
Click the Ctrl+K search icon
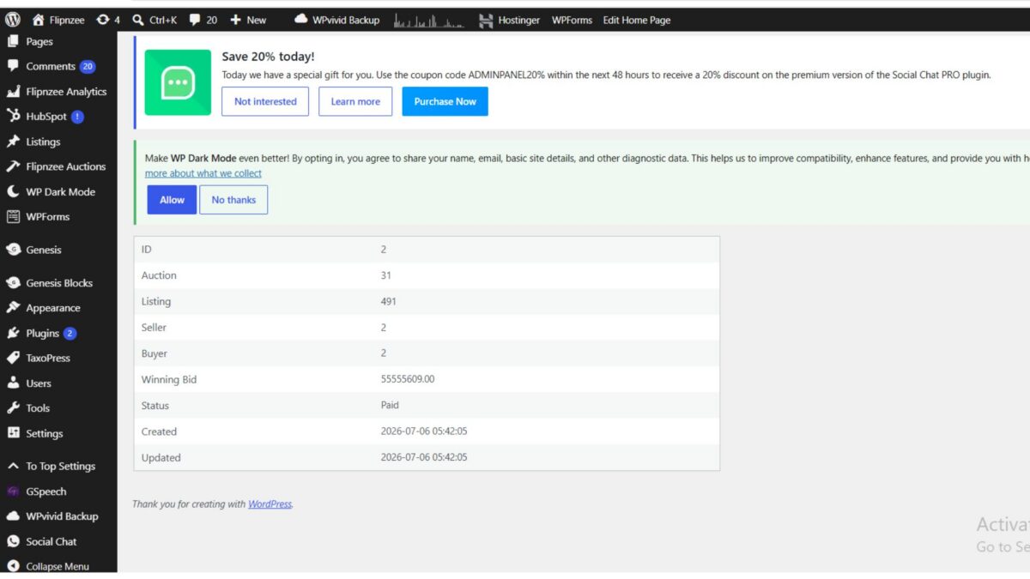coord(138,20)
